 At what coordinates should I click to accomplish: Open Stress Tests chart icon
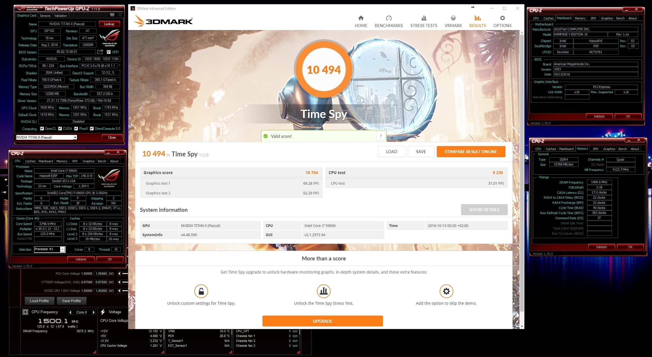pos(424,18)
